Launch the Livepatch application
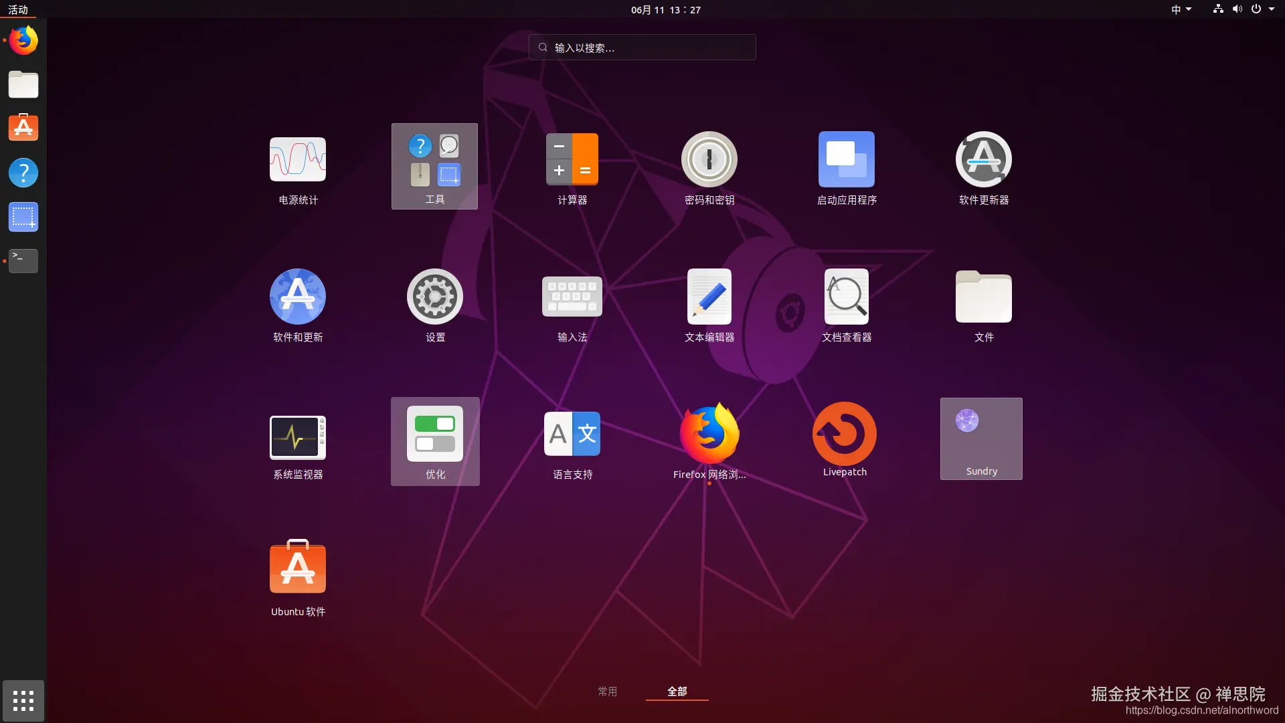 (845, 435)
